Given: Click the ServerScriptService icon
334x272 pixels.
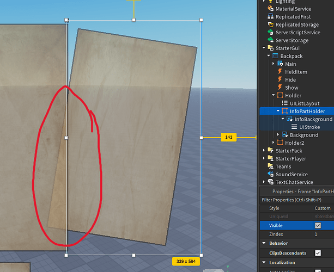Looking at the screenshot, I should coord(270,32).
